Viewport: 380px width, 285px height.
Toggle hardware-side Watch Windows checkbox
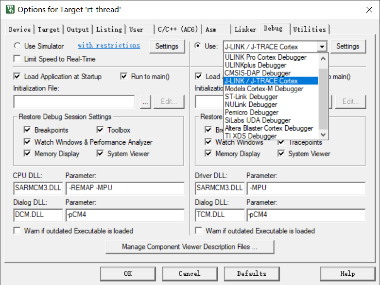coord(208,142)
